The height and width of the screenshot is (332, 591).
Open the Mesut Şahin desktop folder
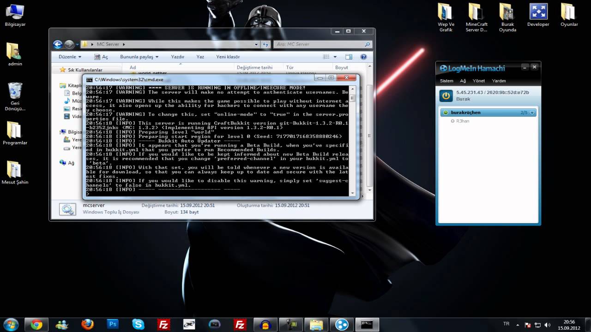(x=15, y=173)
